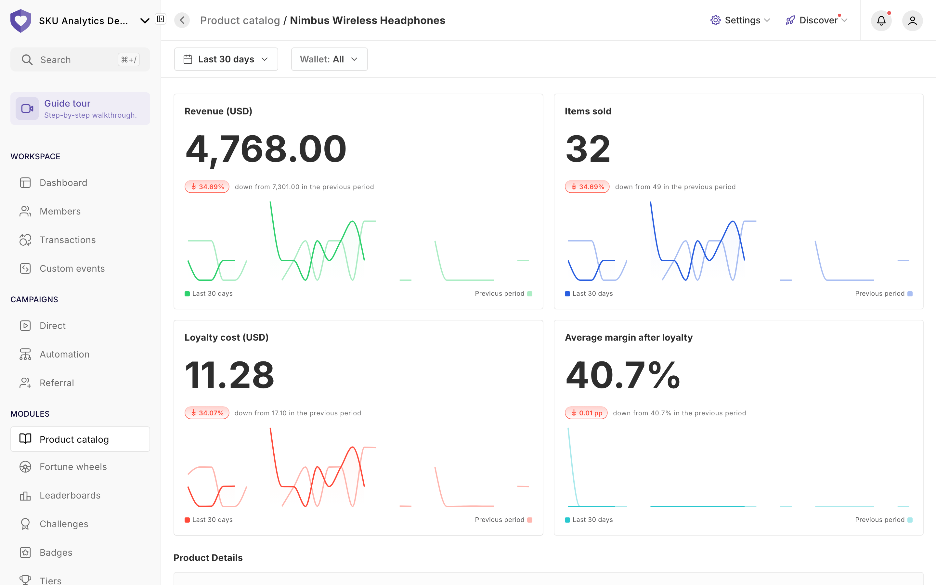Click the Product Details heading
Image resolution: width=936 pixels, height=585 pixels.
[208, 557]
